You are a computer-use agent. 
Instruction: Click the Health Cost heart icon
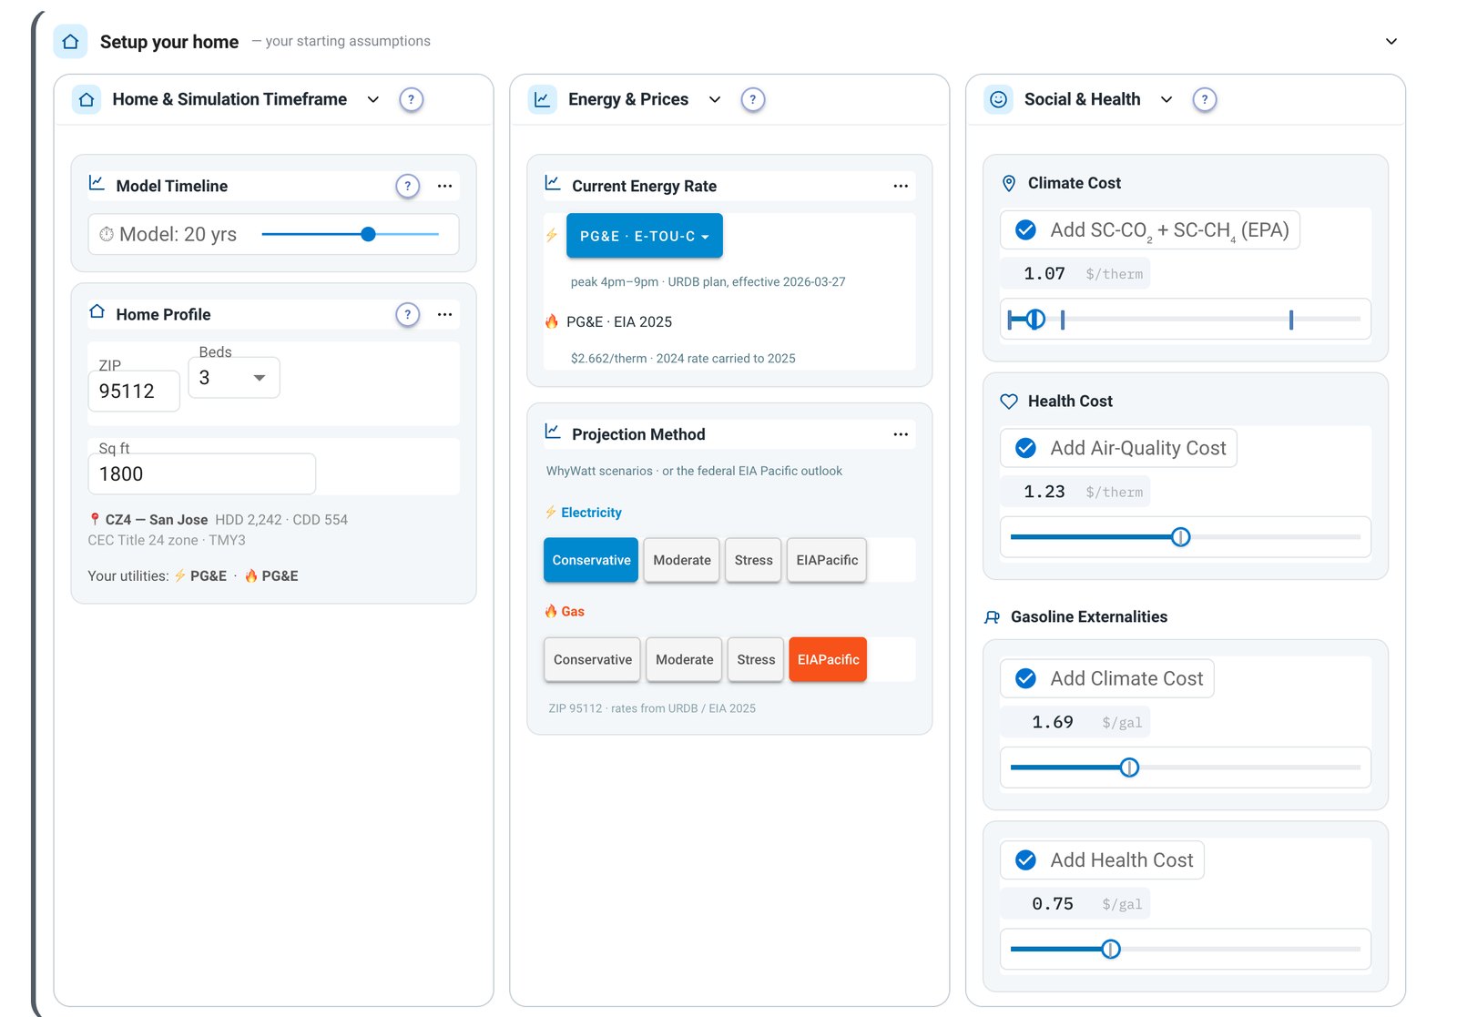[1009, 402]
